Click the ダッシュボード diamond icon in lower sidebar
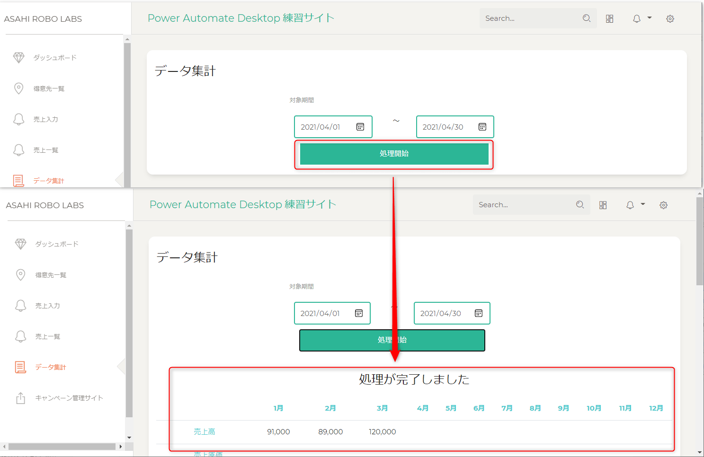The image size is (704, 457). tap(20, 244)
